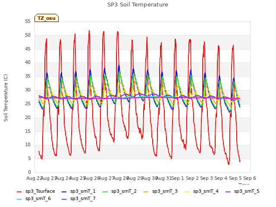Click the red sp3_Tsurface legend swatch
The height and width of the screenshot is (207, 276).
point(19,191)
